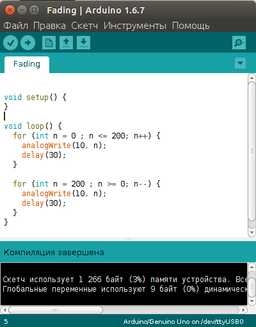
Task: Select the Fading sketch tab
Action: [27, 64]
